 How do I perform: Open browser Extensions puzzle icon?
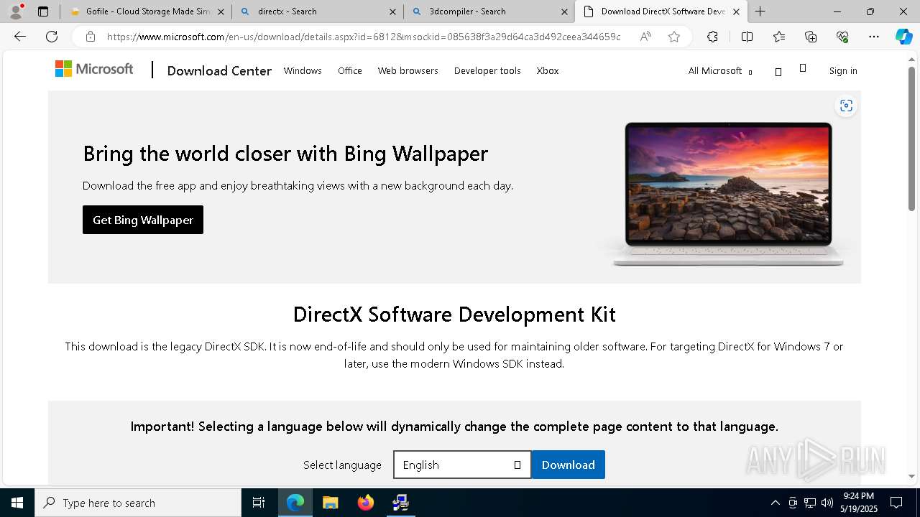pos(712,37)
